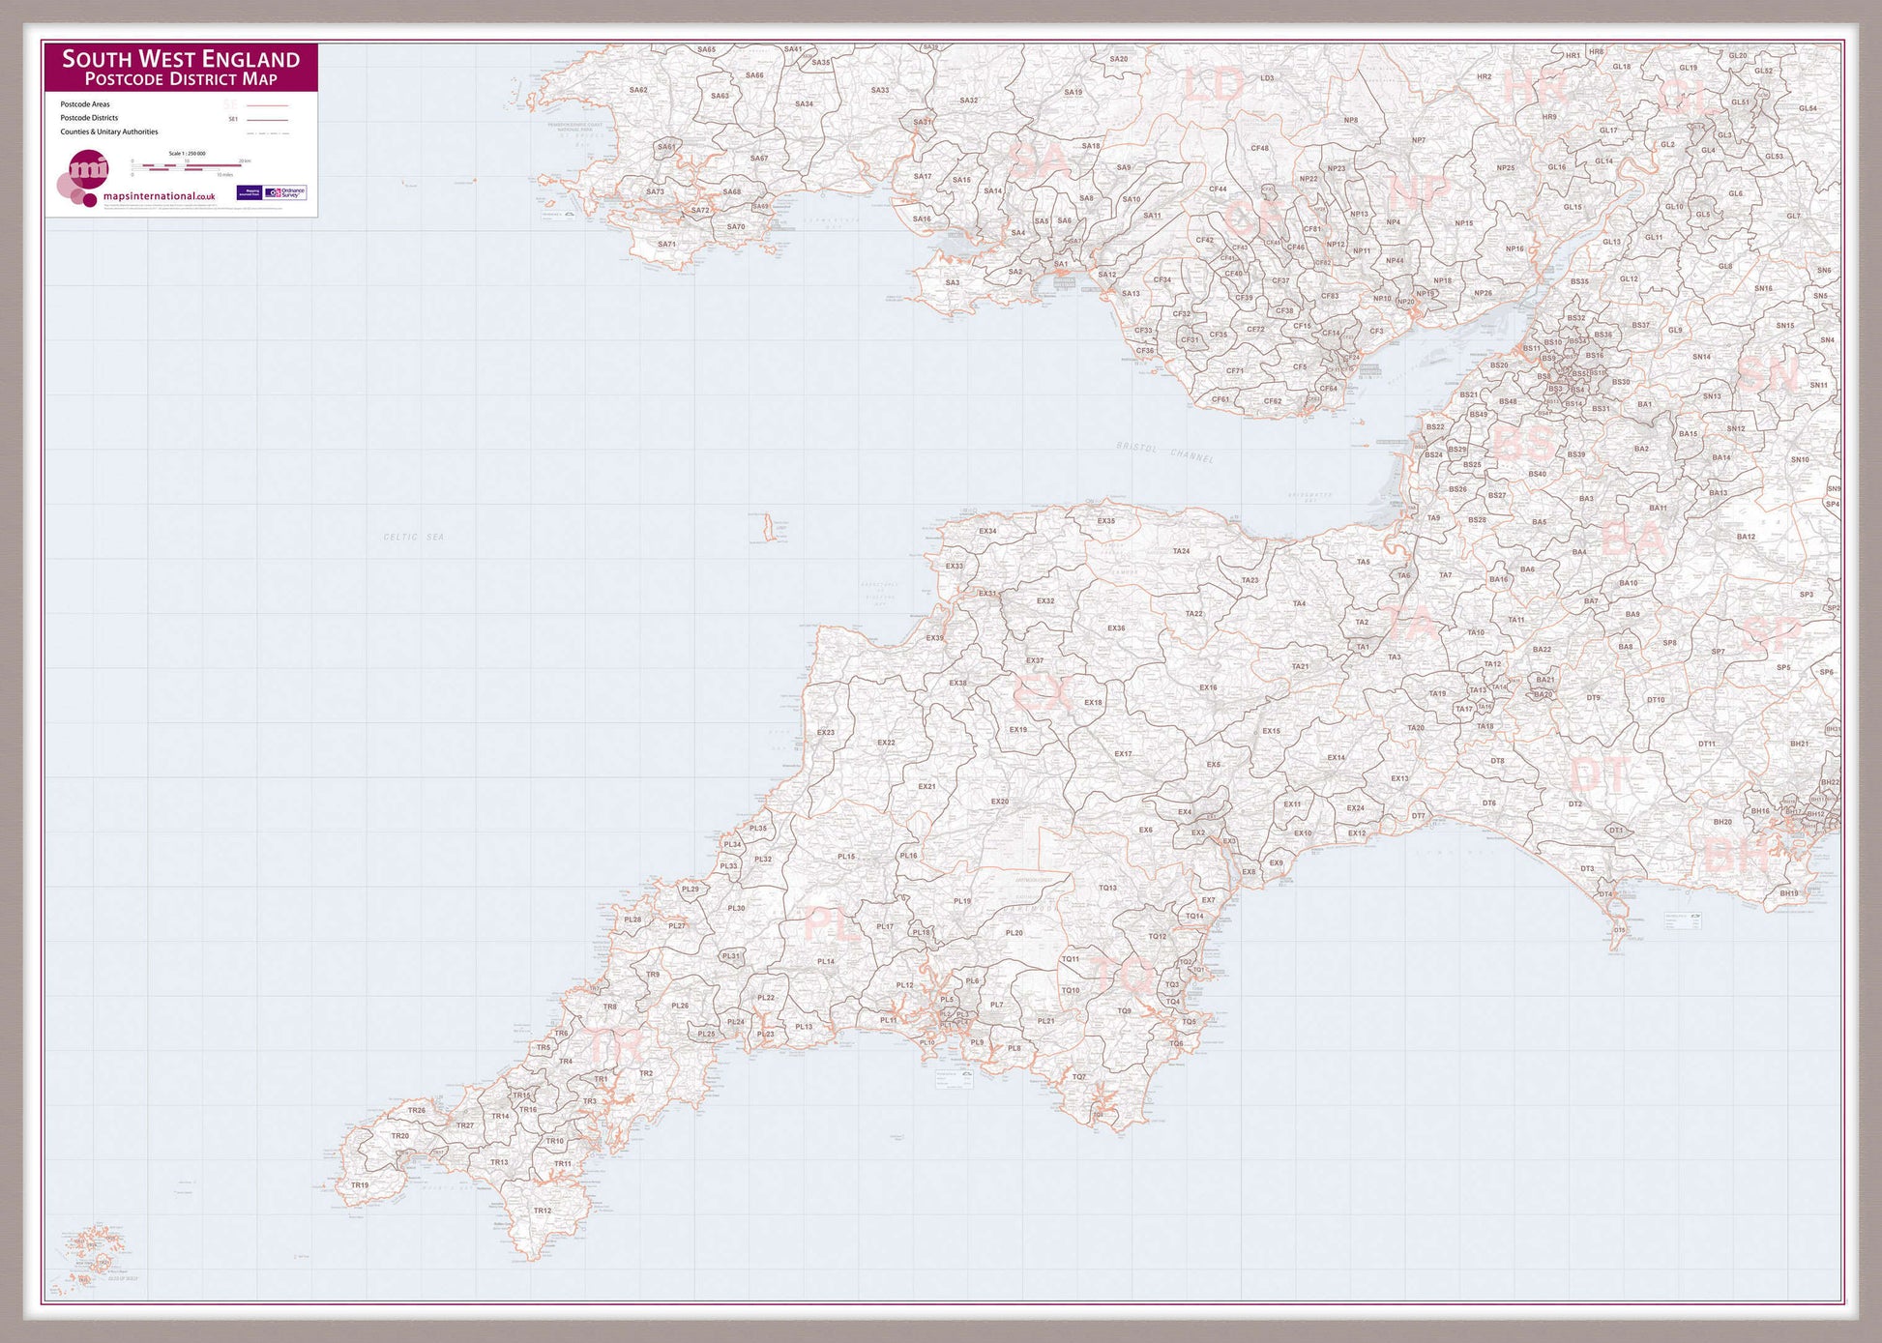Click postcode district PL15

[x=846, y=857]
